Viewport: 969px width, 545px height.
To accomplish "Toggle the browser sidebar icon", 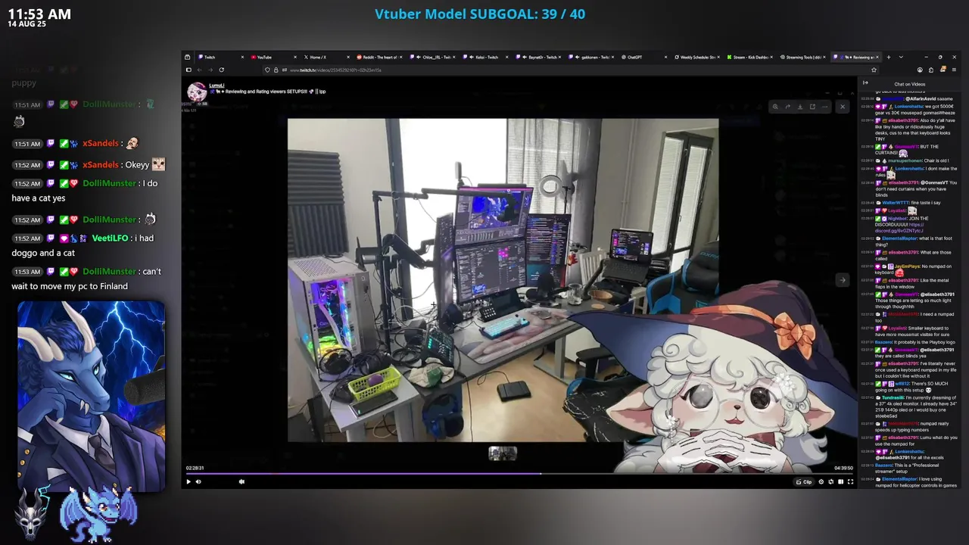I will pyautogui.click(x=189, y=70).
